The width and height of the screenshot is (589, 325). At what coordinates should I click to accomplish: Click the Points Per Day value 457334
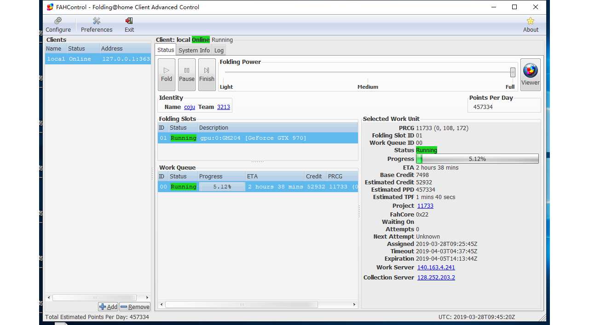tap(483, 107)
